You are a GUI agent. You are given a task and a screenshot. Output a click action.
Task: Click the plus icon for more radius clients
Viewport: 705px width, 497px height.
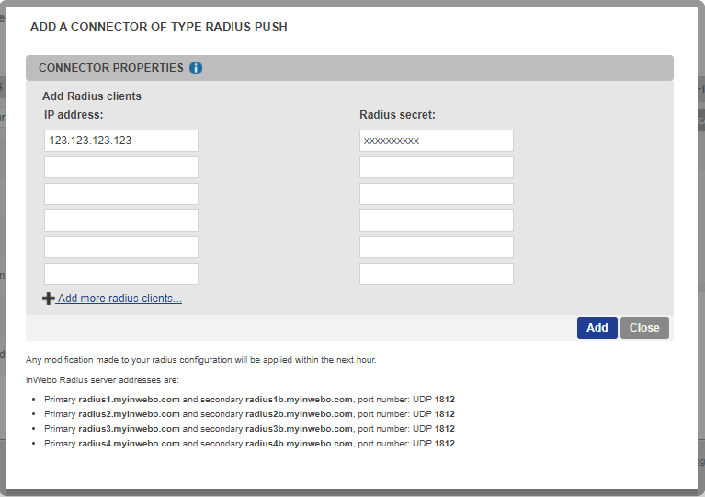point(49,299)
